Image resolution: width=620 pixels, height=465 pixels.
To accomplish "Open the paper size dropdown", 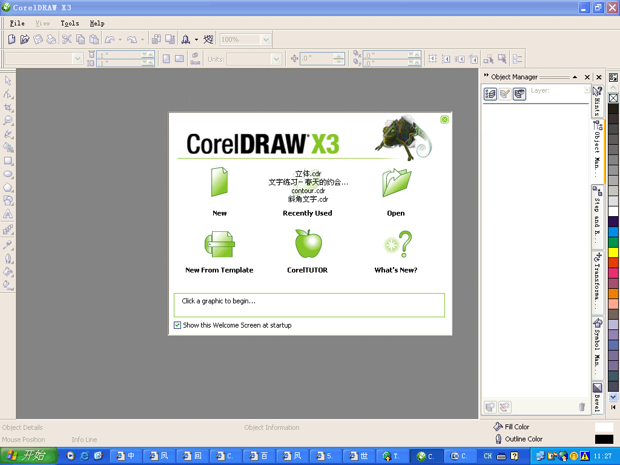I will tap(77, 59).
